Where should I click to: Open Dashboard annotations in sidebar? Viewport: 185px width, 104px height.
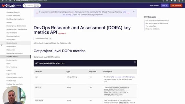pyautogui.click(x=15, y=19)
